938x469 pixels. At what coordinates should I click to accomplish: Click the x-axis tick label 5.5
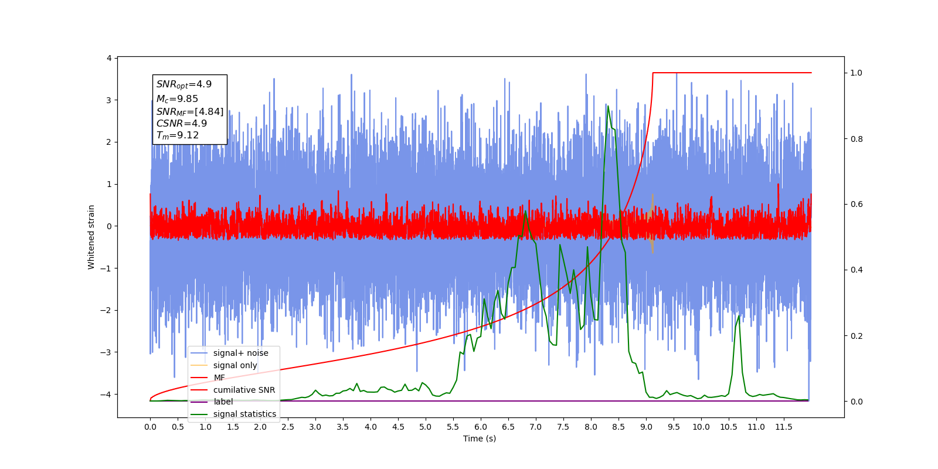(x=453, y=427)
